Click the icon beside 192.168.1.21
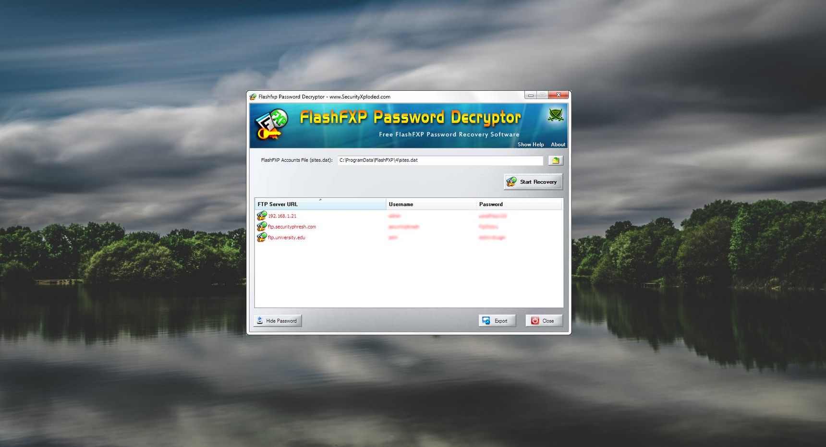 click(x=262, y=216)
